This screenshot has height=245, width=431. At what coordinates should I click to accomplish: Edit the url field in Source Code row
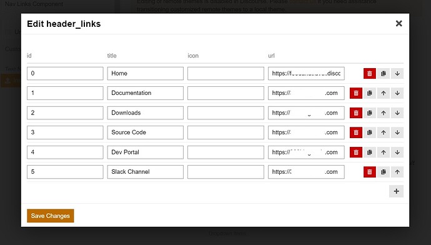pos(306,132)
